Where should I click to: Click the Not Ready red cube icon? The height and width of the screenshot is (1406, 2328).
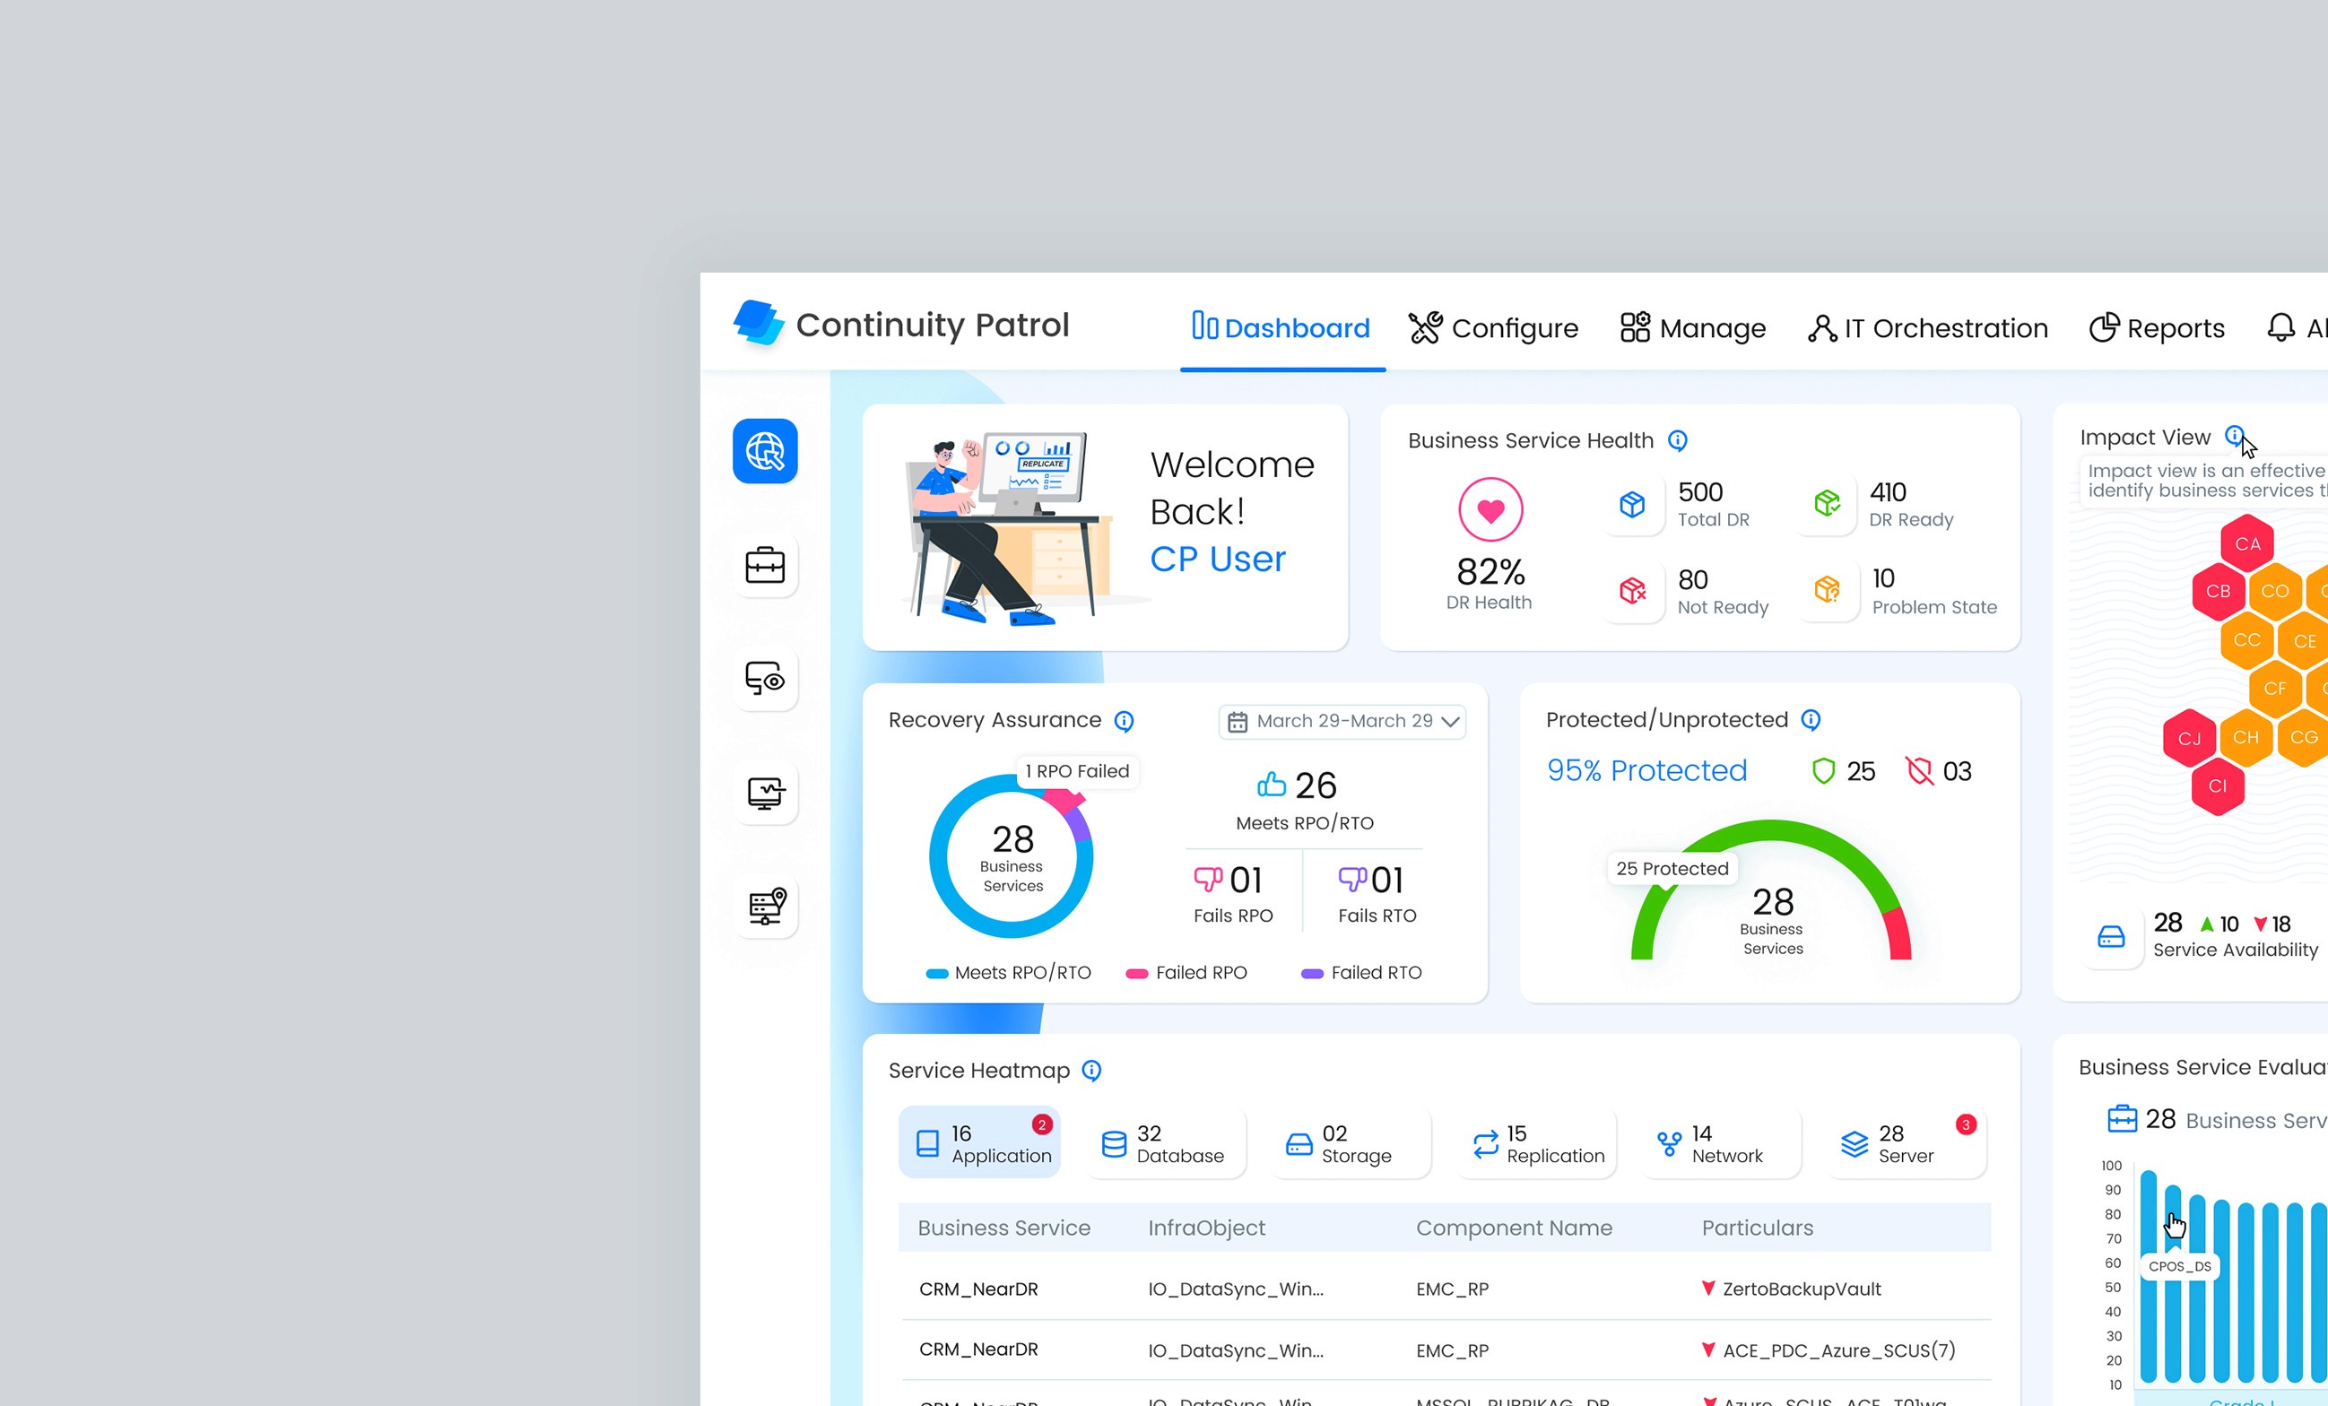coord(1633,591)
